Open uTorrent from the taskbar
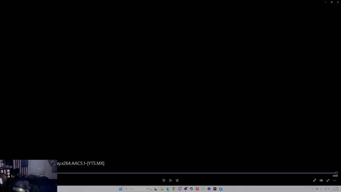 click(203, 189)
